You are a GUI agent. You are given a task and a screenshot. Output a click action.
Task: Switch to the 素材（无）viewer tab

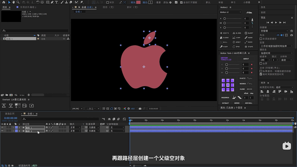pos(132,7)
